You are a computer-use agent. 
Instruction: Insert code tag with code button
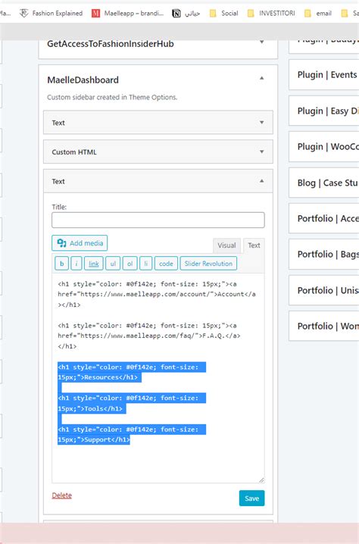166,264
